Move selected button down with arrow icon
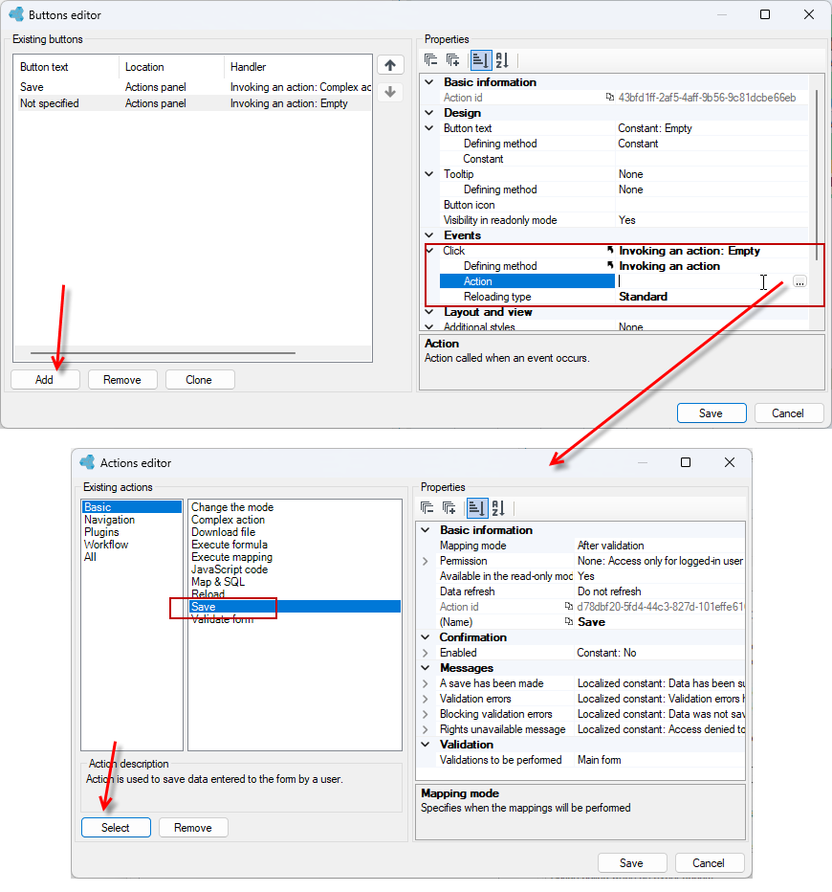The height and width of the screenshot is (892, 832). 390,92
